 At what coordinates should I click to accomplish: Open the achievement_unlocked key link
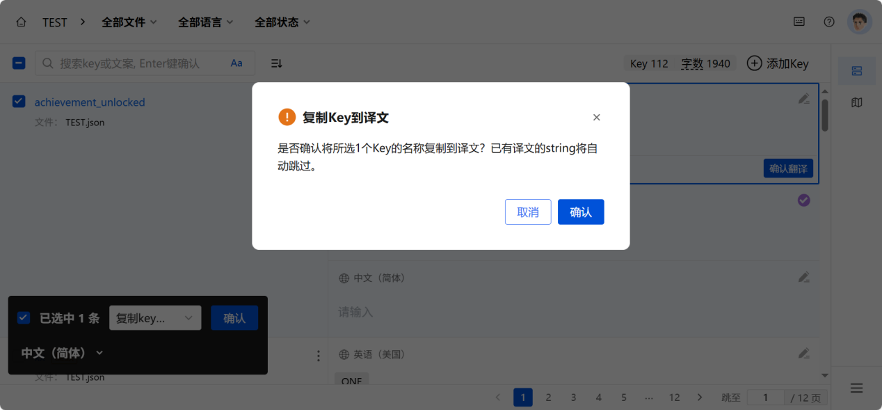(x=90, y=102)
